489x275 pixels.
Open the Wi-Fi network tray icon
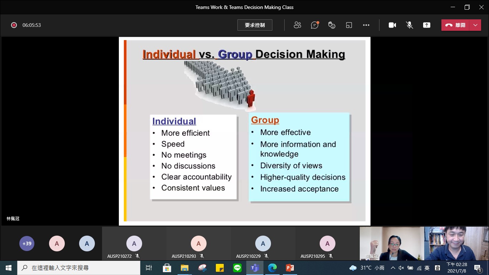419,268
